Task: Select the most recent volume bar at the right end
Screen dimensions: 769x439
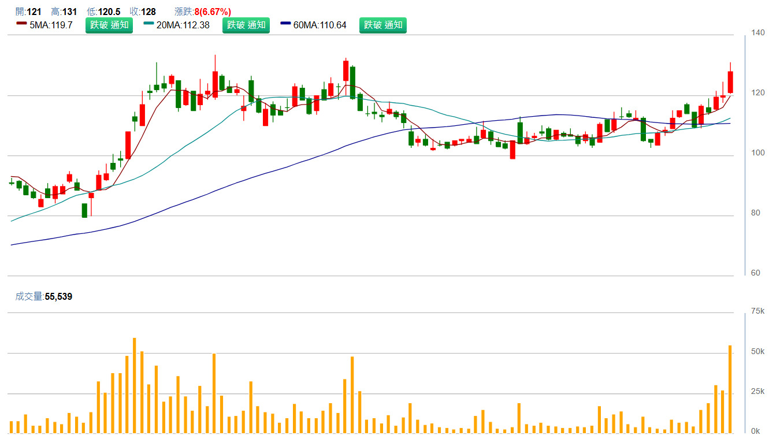Action: tap(730, 389)
